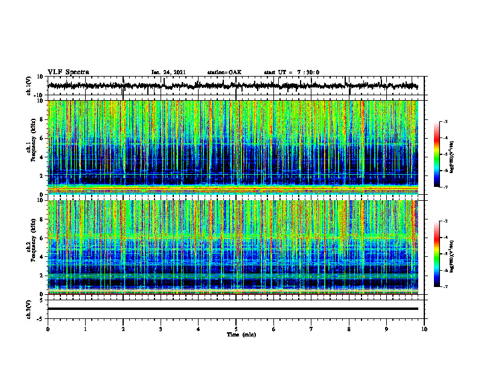Click the "6" kHz tick on ch.1 frequency axis

pyautogui.click(x=42, y=138)
